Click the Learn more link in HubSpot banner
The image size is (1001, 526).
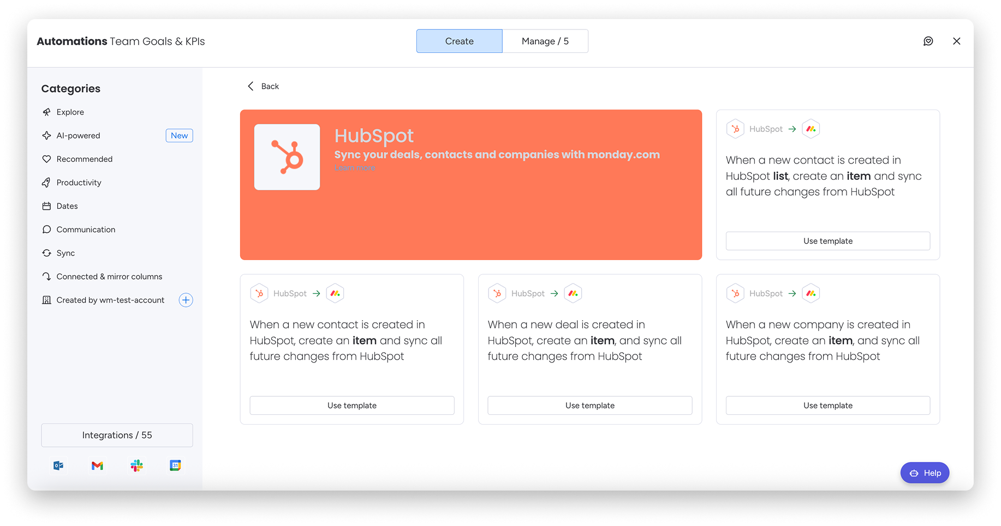(x=355, y=168)
